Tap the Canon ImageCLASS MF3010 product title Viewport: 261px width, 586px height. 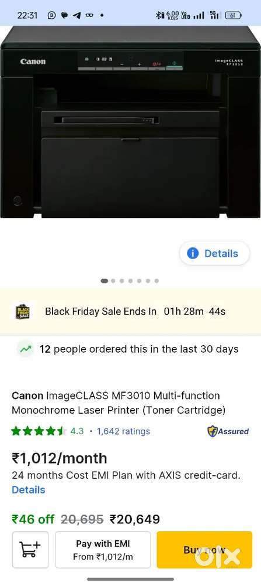pos(119,403)
